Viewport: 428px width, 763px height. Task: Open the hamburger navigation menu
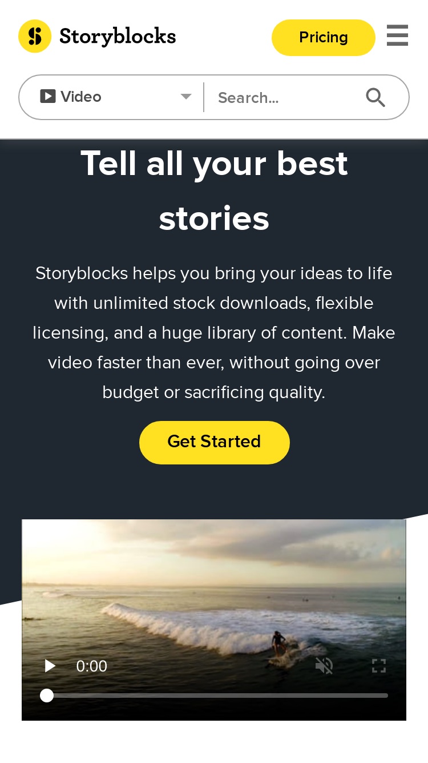pyautogui.click(x=397, y=35)
